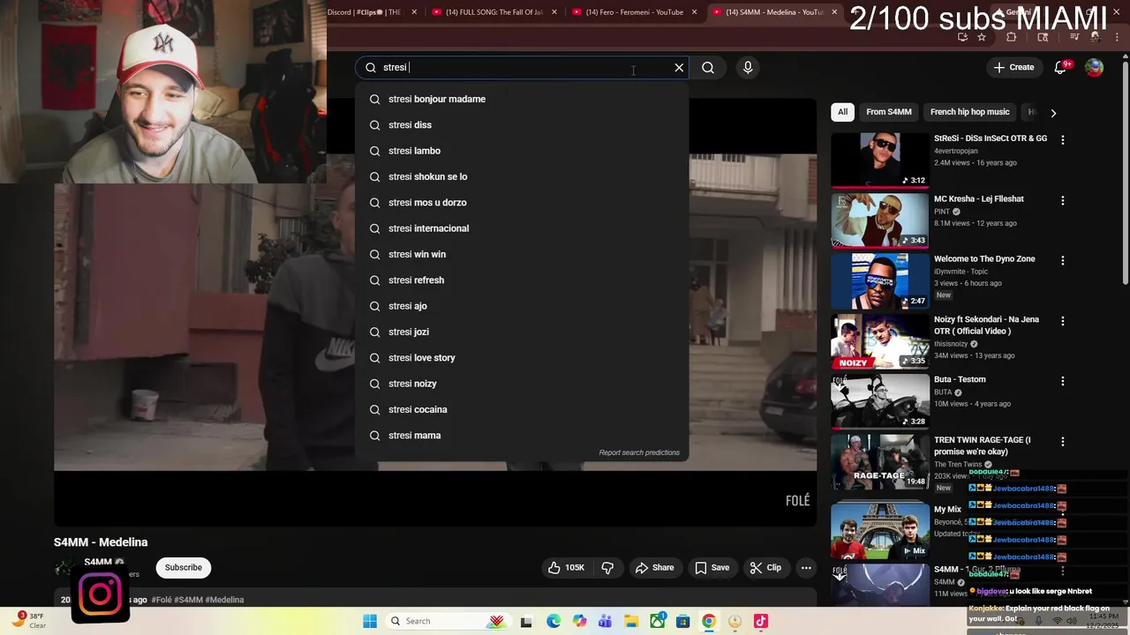Open Microsoft Edge from the taskbar

click(x=553, y=621)
